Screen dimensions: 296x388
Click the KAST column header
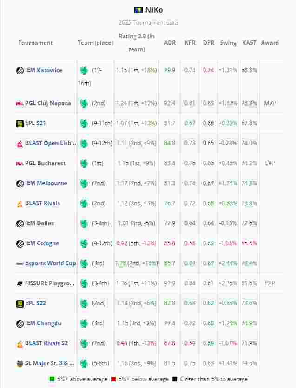point(249,42)
